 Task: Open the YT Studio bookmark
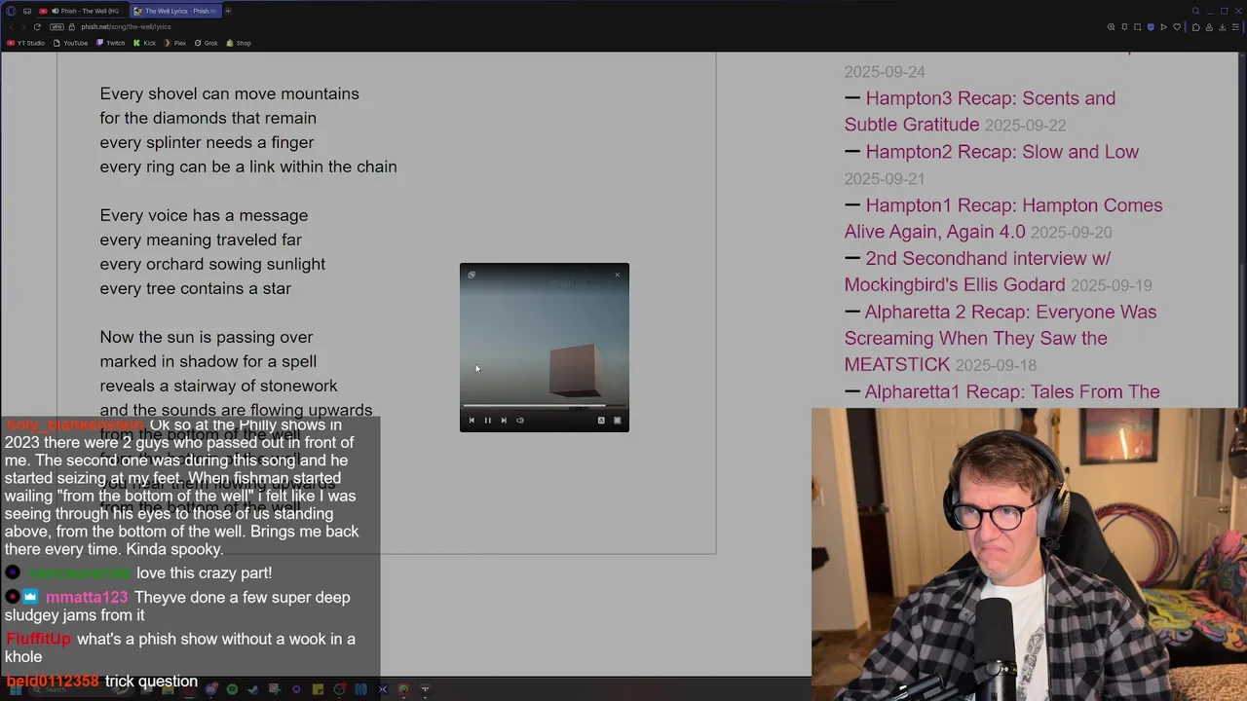(x=26, y=43)
